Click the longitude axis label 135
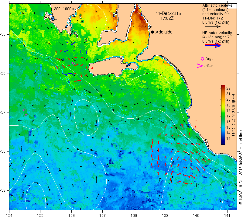 point(40,215)
